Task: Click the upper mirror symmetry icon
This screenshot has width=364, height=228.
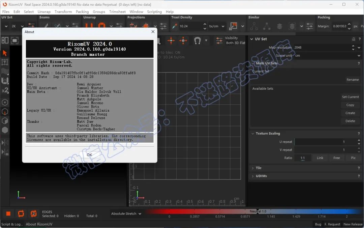Action: [x=5, y=142]
